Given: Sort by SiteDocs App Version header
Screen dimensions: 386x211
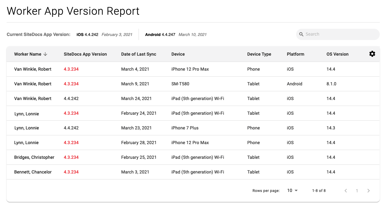Looking at the screenshot, I should pos(85,54).
